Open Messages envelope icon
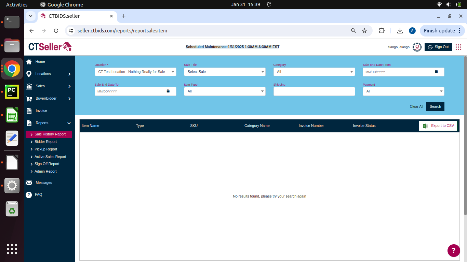 [29, 183]
